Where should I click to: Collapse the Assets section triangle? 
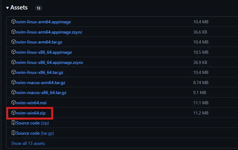click(x=7, y=8)
